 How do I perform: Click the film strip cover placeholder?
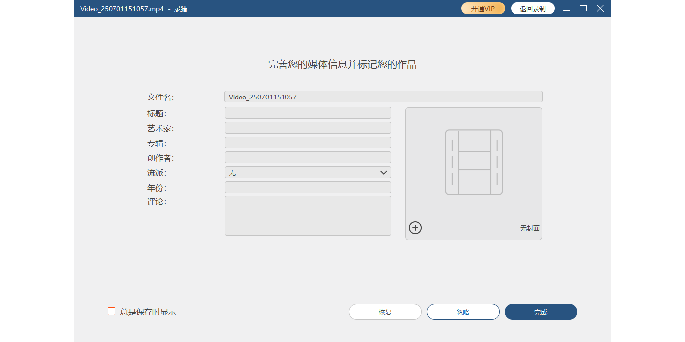(x=474, y=162)
